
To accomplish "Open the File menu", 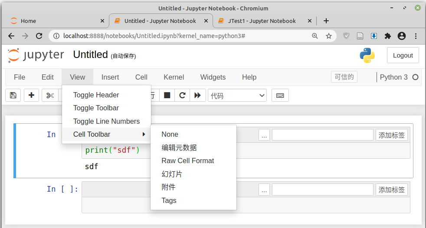I will point(20,77).
